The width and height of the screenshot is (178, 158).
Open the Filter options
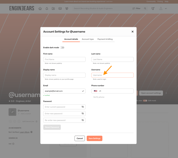(136, 9)
